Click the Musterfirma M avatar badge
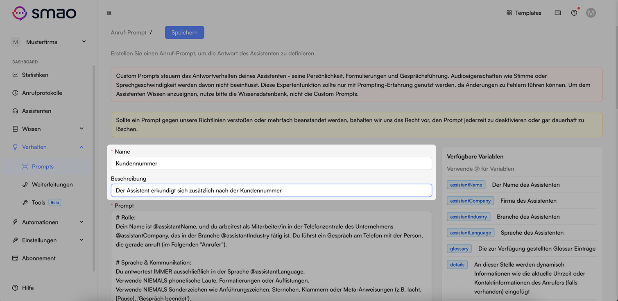 (16, 42)
